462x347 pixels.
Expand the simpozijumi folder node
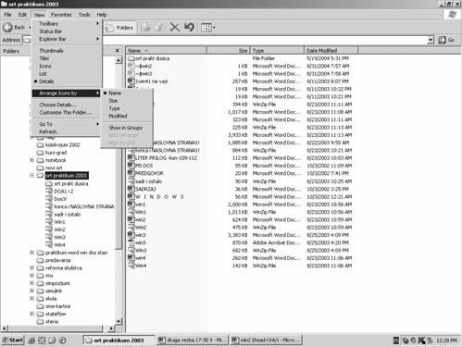(31, 283)
